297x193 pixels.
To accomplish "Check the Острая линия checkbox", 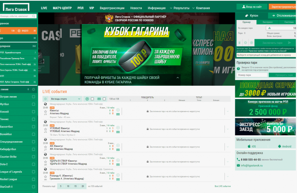I will pyautogui.click(x=34, y=97).
